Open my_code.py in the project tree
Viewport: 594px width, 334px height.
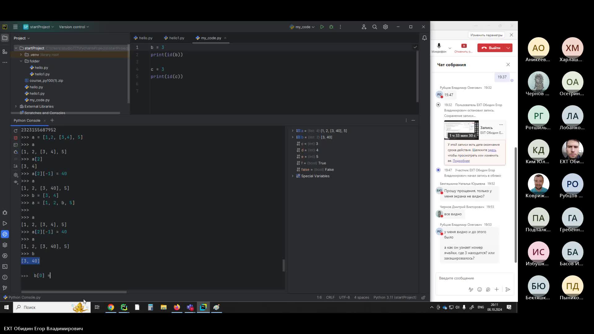point(40,100)
